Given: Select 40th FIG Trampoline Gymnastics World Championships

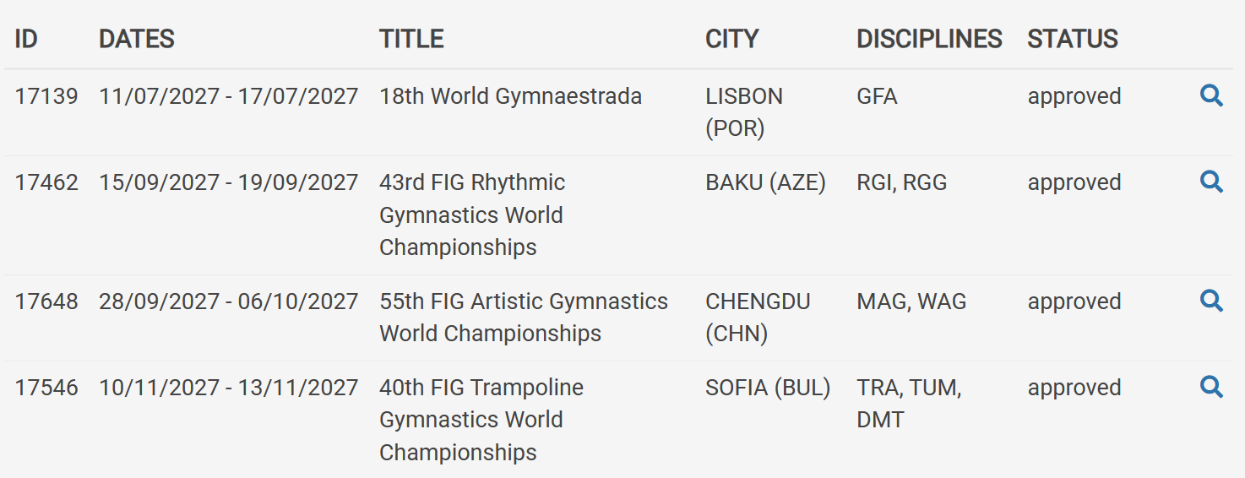Looking at the screenshot, I should pyautogui.click(x=481, y=420).
